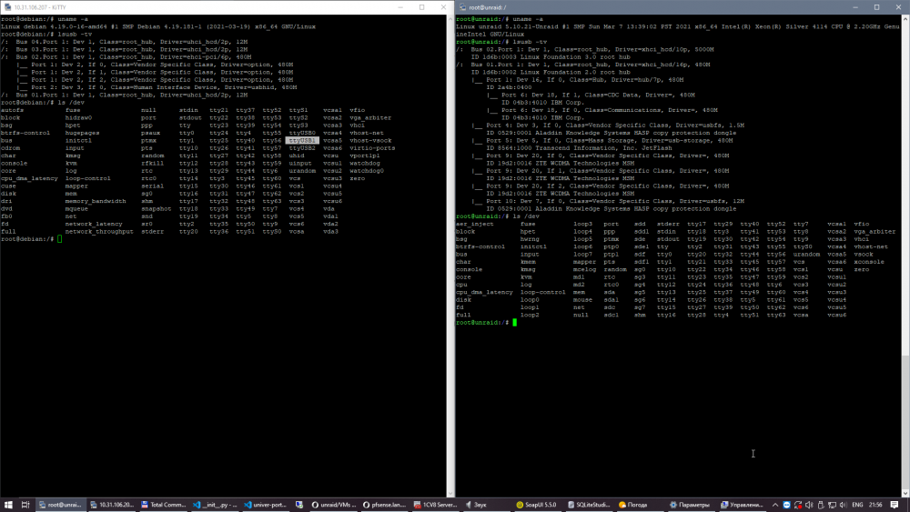Open the Windows Start menu
The width and height of the screenshot is (910, 512).
(8, 505)
